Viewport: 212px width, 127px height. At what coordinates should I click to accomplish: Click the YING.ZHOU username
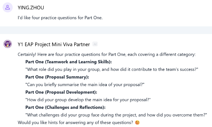point(31,8)
